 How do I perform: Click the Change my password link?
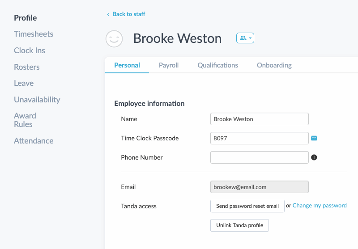pos(320,206)
